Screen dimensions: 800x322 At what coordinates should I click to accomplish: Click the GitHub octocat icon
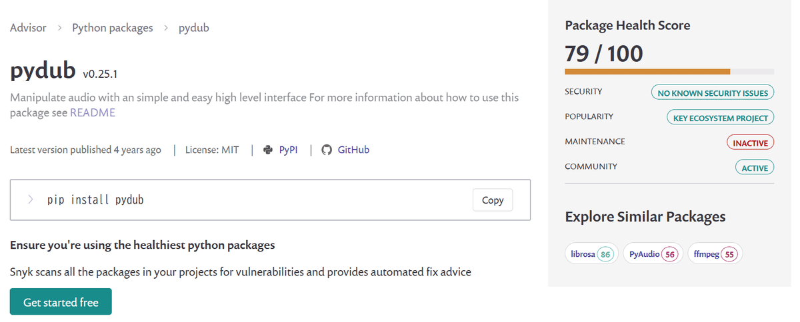coord(327,150)
